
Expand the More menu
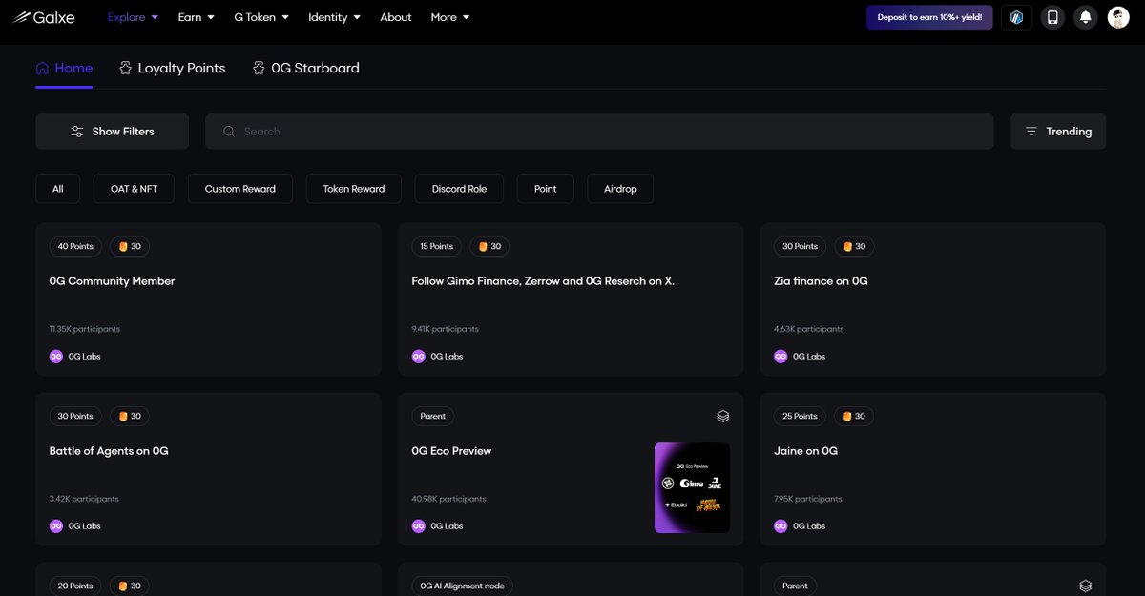pos(450,17)
